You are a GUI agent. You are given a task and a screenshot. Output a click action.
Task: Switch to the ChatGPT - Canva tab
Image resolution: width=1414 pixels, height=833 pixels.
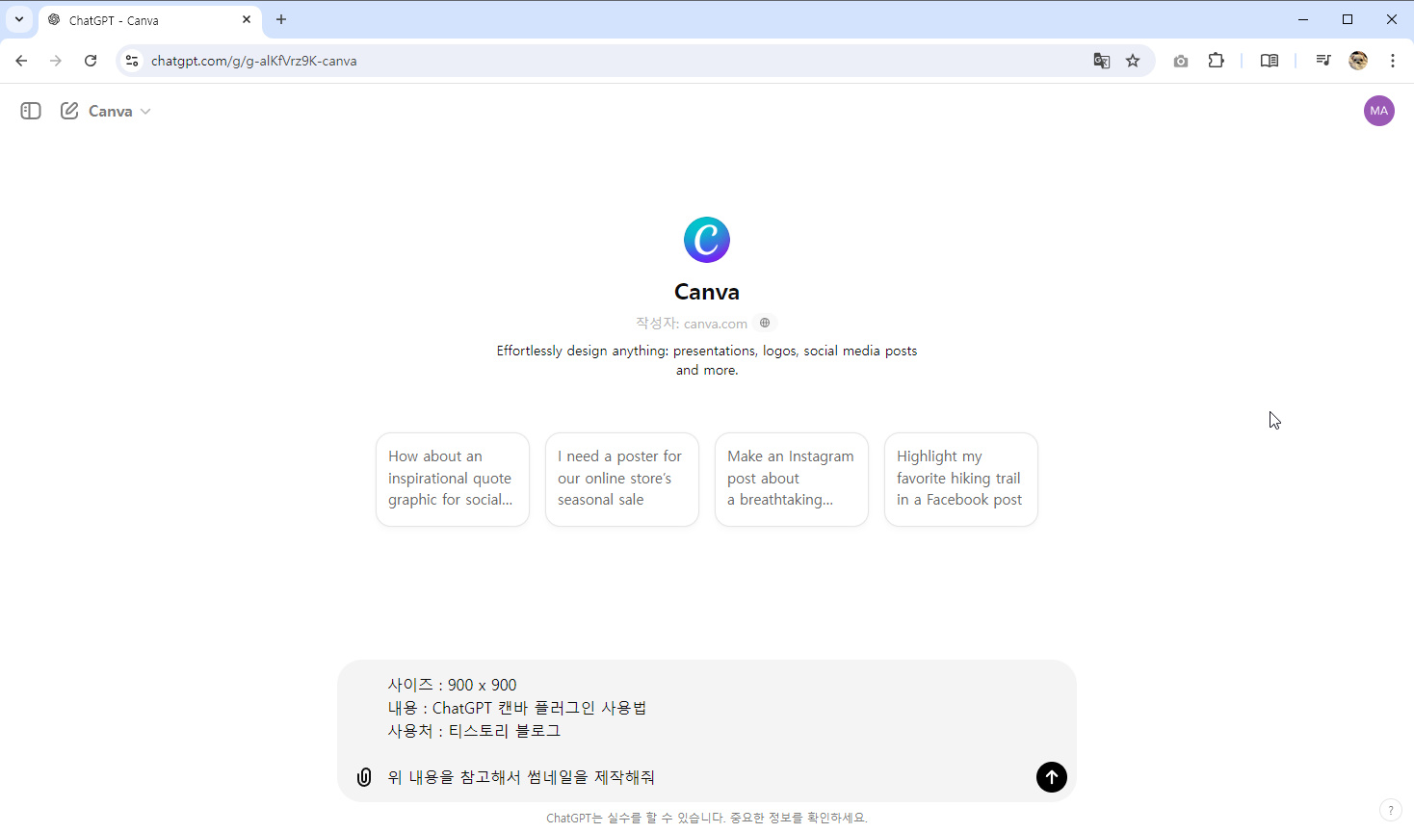click(149, 20)
